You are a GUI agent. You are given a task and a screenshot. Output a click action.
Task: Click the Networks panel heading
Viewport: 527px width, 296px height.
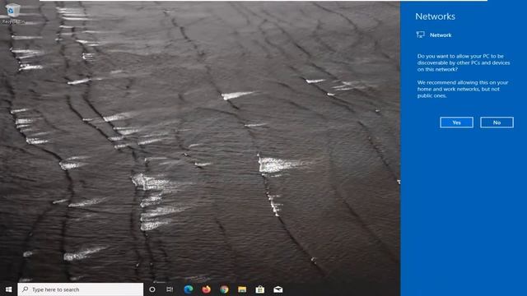435,16
